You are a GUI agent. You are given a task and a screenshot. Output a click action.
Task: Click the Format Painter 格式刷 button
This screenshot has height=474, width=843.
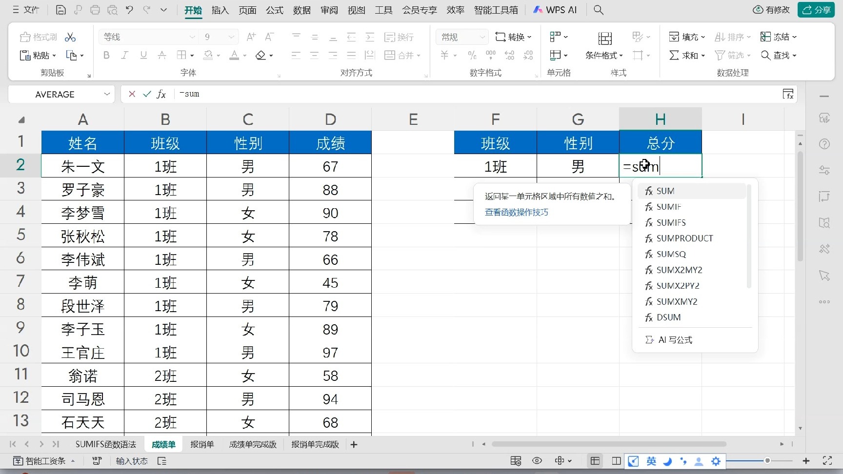pos(39,37)
